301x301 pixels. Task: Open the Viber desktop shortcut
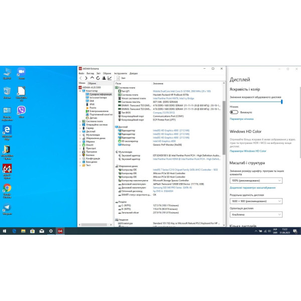click(x=21, y=112)
